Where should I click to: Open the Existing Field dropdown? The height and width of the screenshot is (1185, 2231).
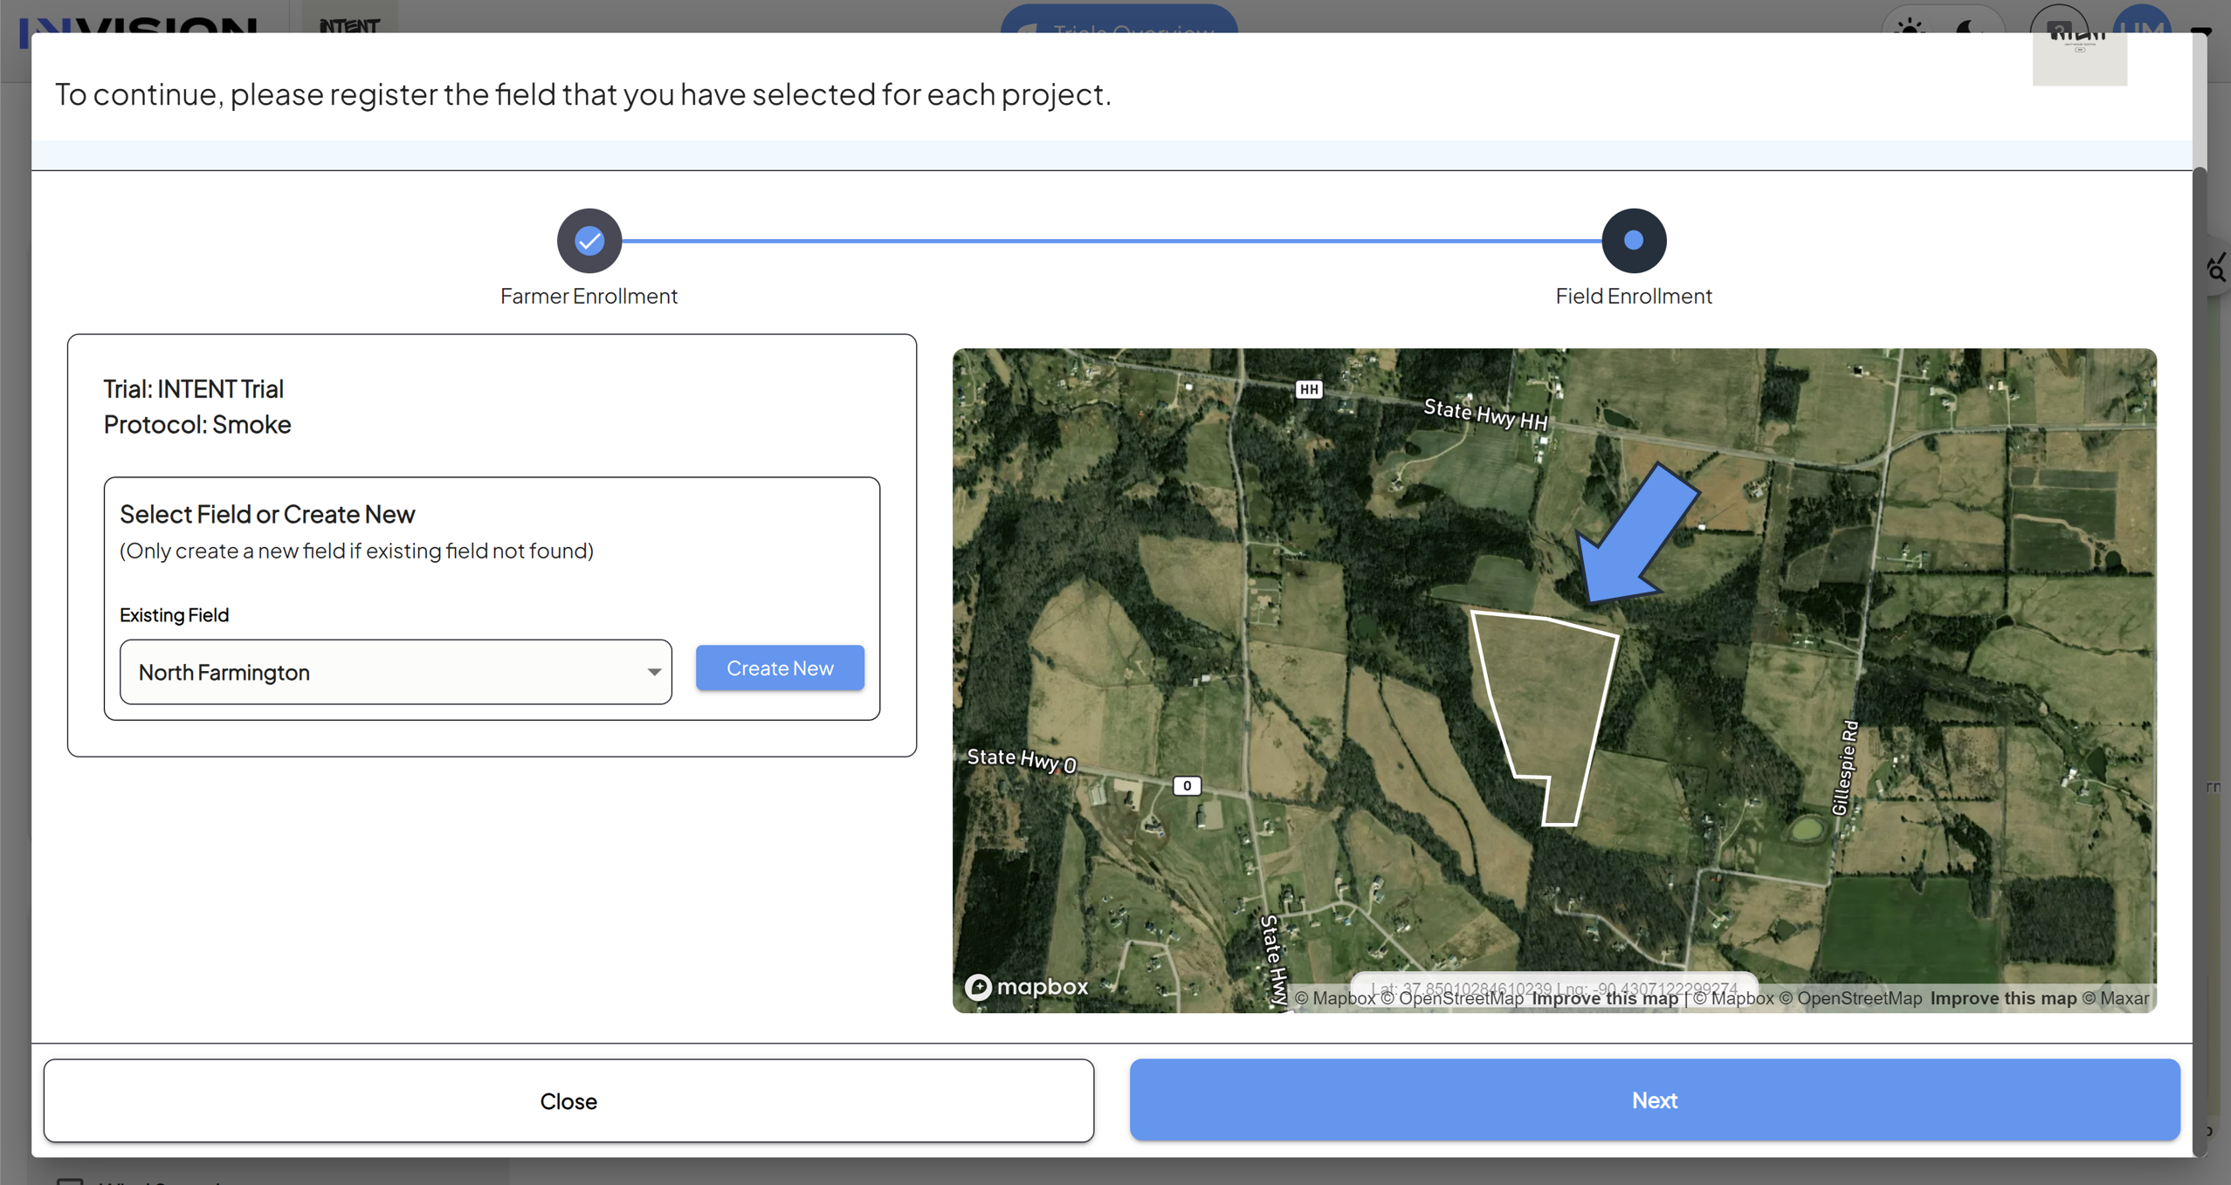(396, 671)
